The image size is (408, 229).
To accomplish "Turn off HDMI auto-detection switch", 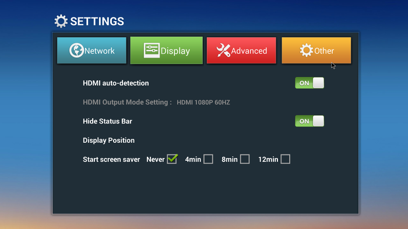I will coord(309,83).
